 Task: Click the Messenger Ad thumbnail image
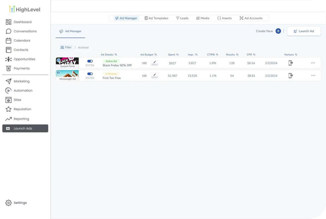pyautogui.click(x=67, y=74)
